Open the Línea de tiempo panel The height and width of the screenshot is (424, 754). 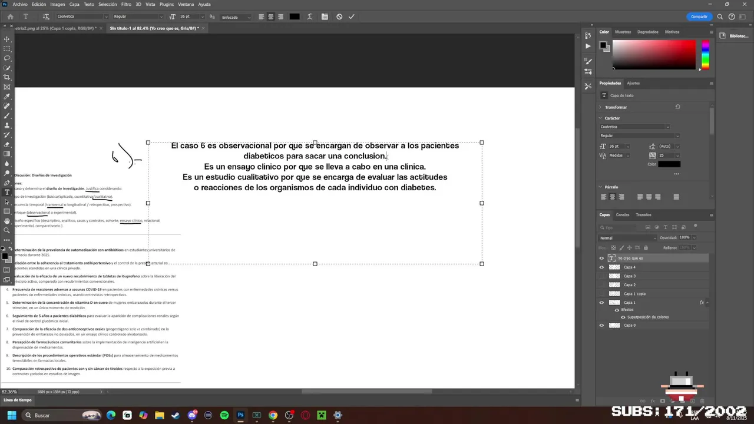pos(18,400)
